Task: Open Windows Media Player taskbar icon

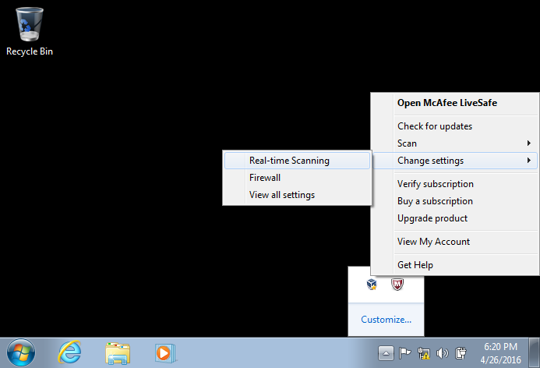Action: [x=166, y=353]
